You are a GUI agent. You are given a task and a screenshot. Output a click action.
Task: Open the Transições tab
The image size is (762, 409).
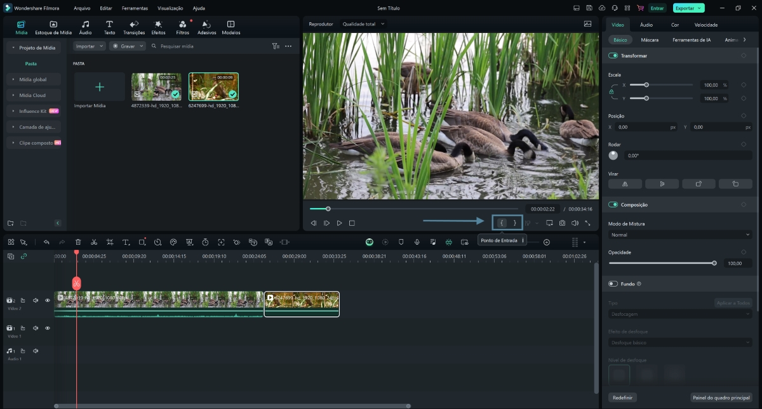pyautogui.click(x=134, y=27)
